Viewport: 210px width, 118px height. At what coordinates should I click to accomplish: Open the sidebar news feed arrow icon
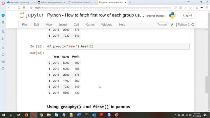click(x=3, y=39)
